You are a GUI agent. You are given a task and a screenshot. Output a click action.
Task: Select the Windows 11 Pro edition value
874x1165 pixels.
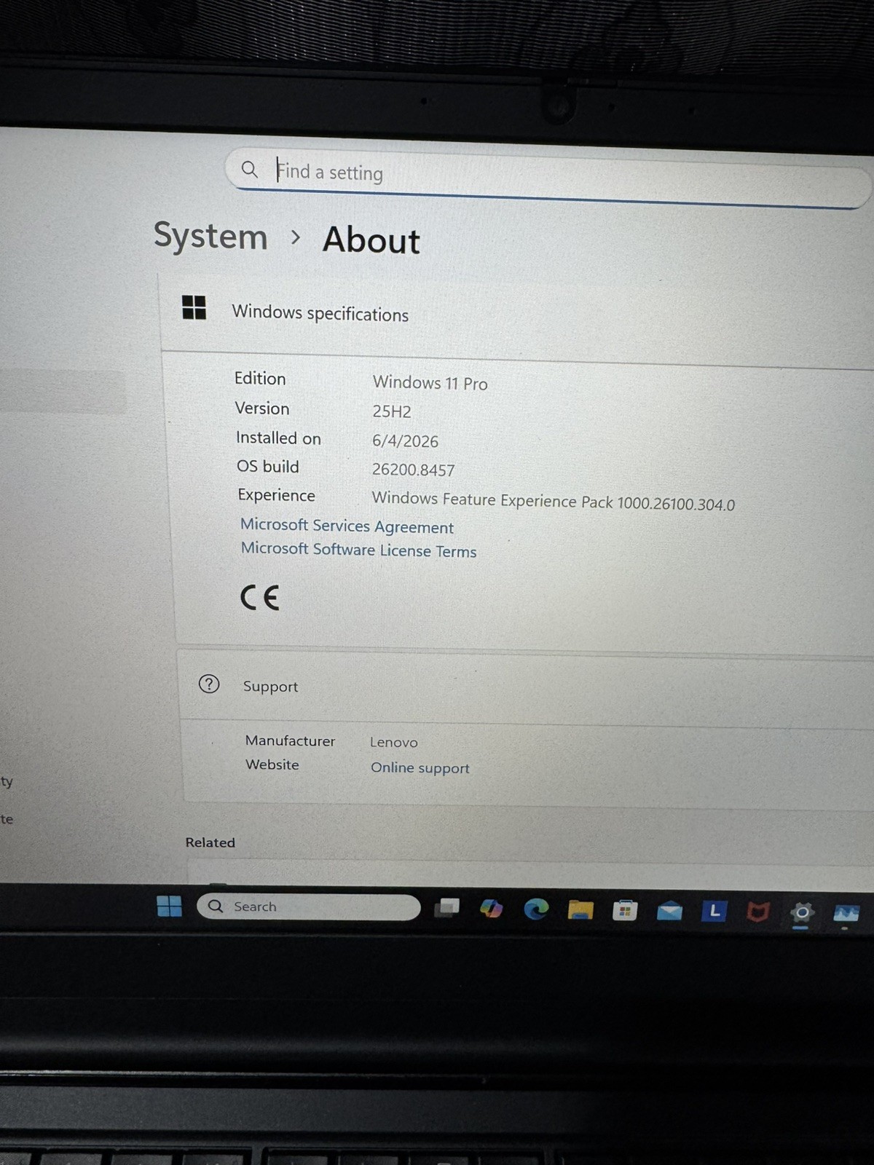pos(430,383)
